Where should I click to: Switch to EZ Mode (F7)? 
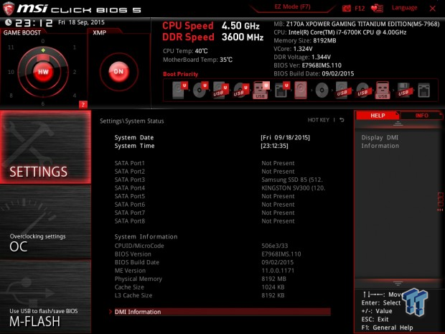tap(292, 6)
